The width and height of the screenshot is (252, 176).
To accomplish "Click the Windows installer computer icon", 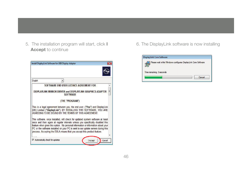I will coord(147,64).
